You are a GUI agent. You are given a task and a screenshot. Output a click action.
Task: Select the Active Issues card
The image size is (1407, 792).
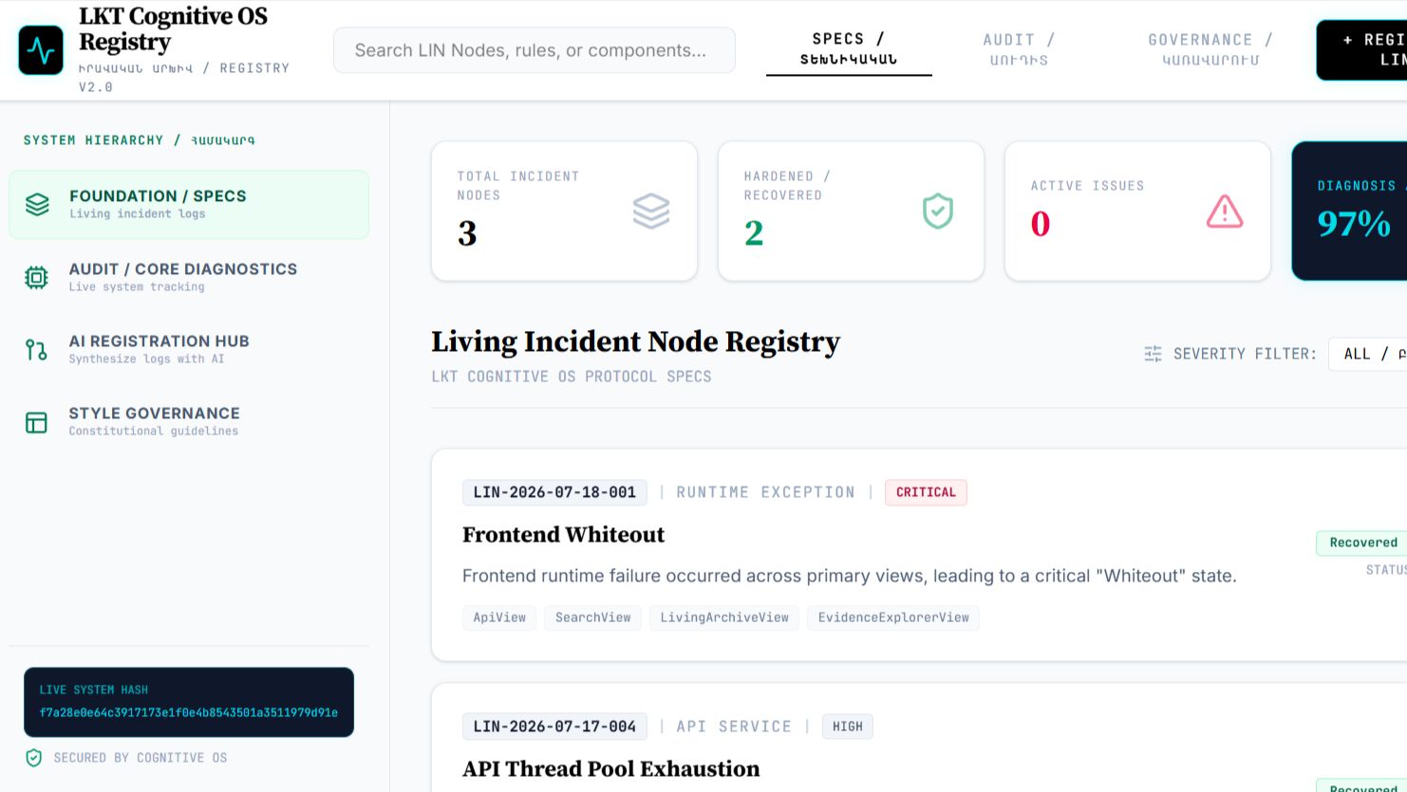[x=1137, y=212]
